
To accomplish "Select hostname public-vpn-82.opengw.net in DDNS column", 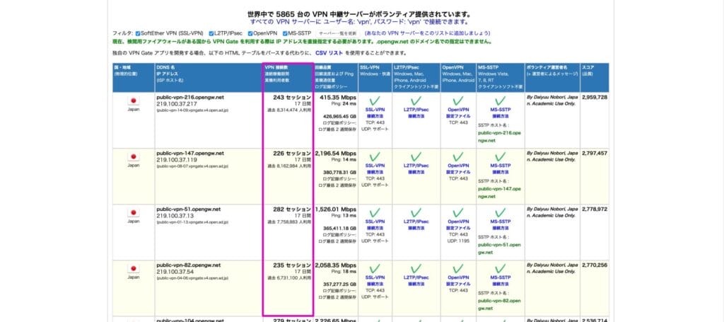I will coord(188,265).
